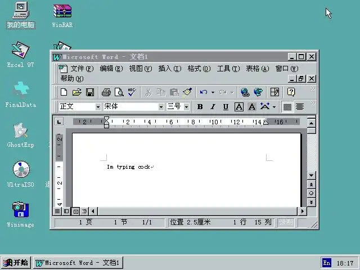The width and height of the screenshot is (360, 270).
Task: Copy the selection
Action: pyautogui.click(x=161, y=92)
